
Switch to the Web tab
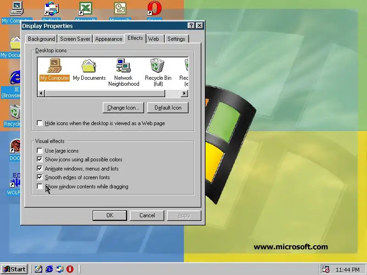(x=154, y=39)
